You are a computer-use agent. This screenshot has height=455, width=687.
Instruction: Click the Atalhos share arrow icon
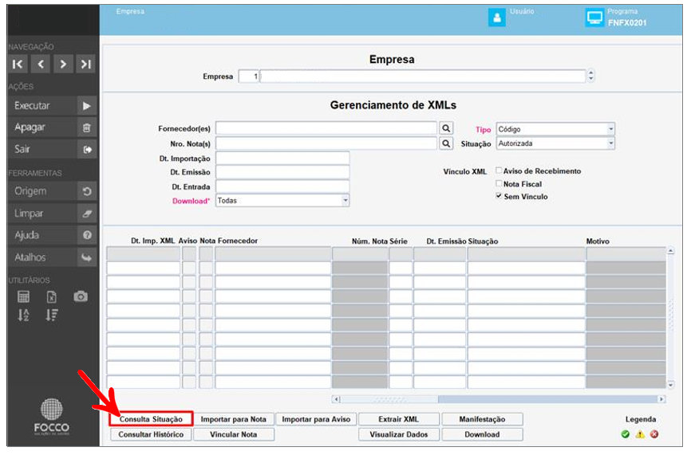click(87, 257)
